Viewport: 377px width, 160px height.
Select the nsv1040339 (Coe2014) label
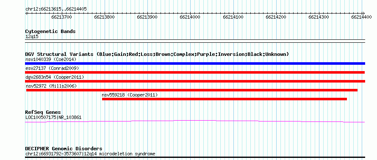pyautogui.click(x=51, y=59)
